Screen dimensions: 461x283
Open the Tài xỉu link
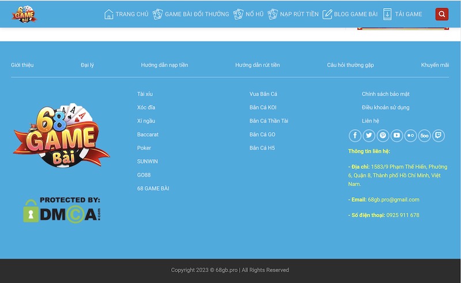coord(145,94)
